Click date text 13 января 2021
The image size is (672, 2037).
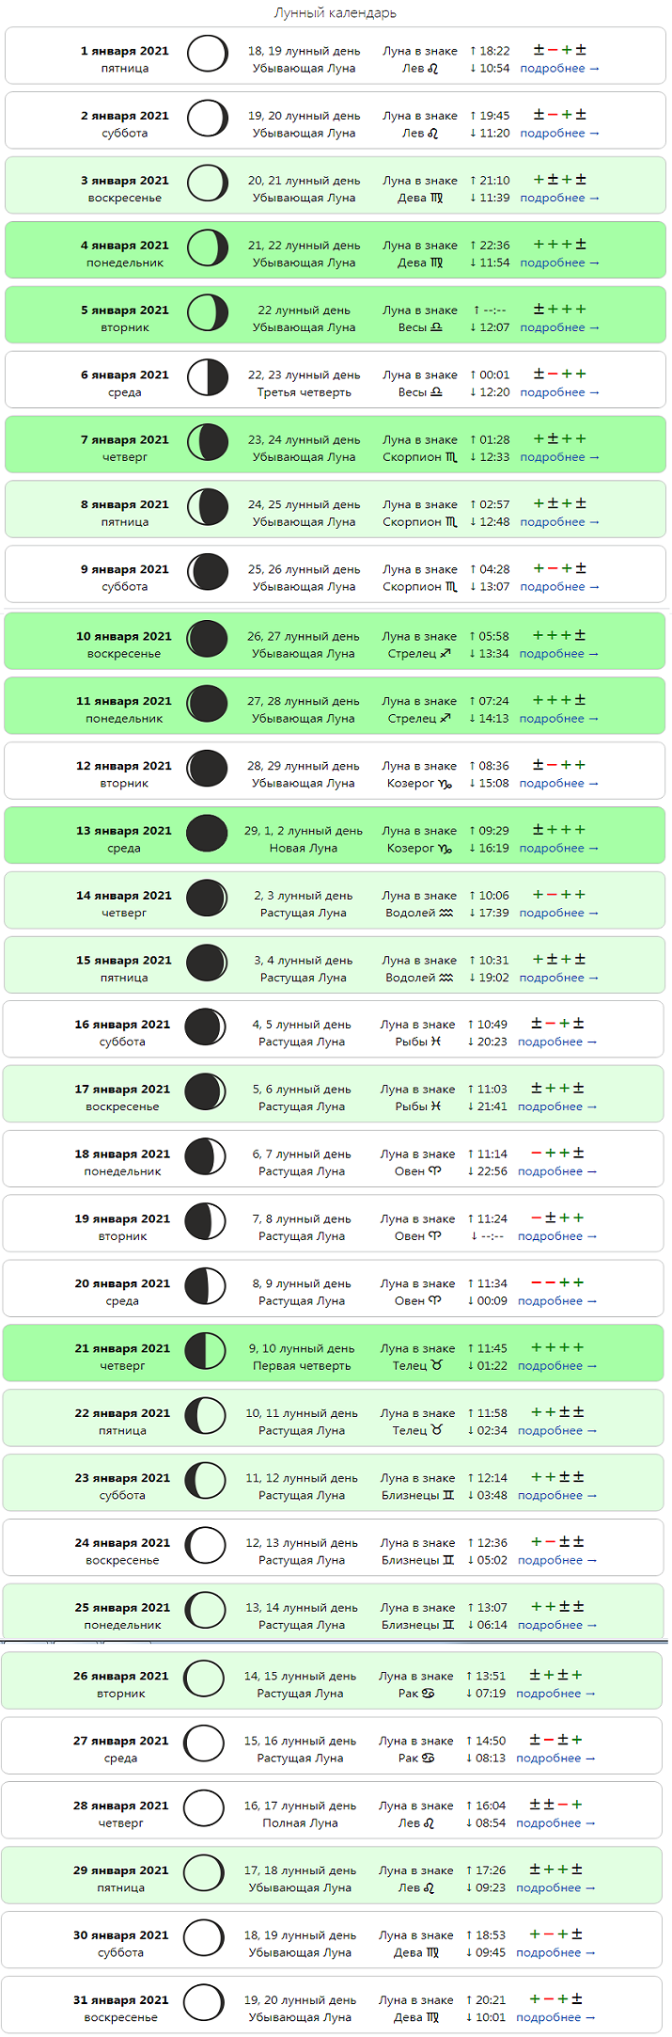[124, 831]
